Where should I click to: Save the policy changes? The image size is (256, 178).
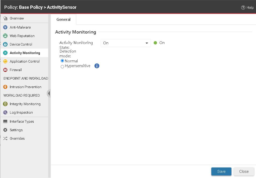pyautogui.click(x=221, y=171)
